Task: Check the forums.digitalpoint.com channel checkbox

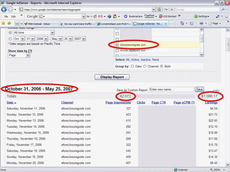Action: (117, 50)
